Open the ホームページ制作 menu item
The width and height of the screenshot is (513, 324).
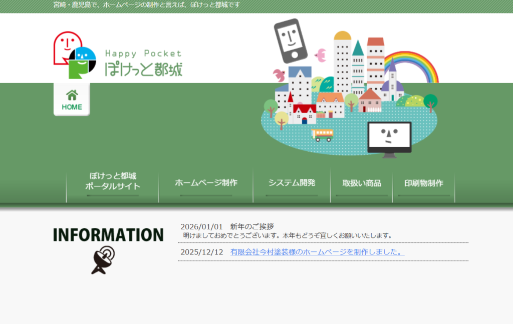tap(206, 183)
